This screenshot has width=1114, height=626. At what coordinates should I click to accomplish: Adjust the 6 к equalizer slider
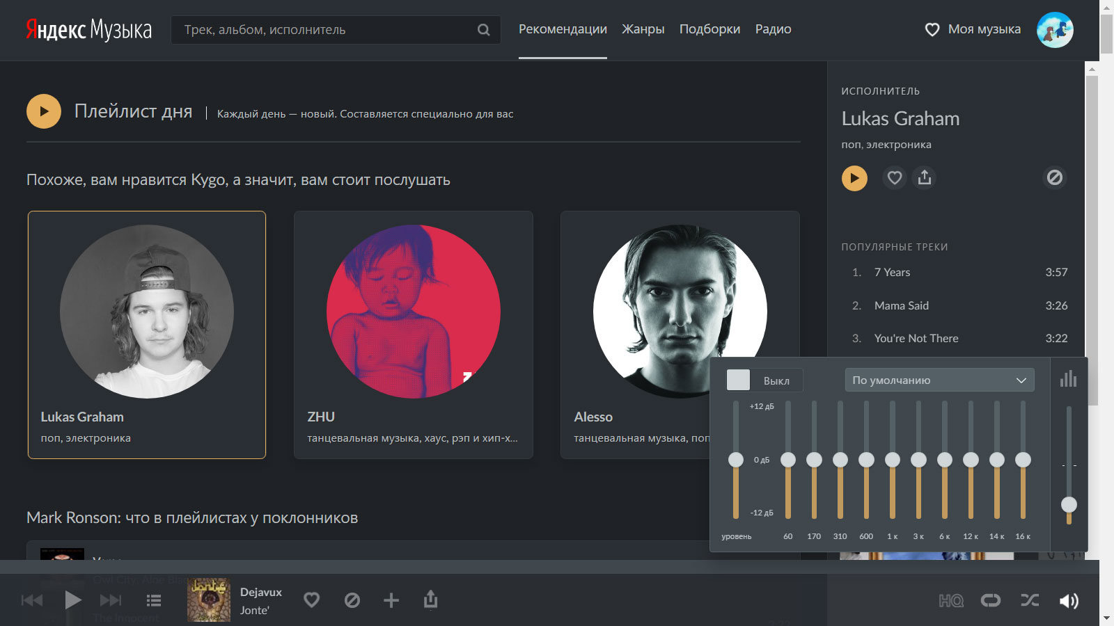tap(945, 460)
